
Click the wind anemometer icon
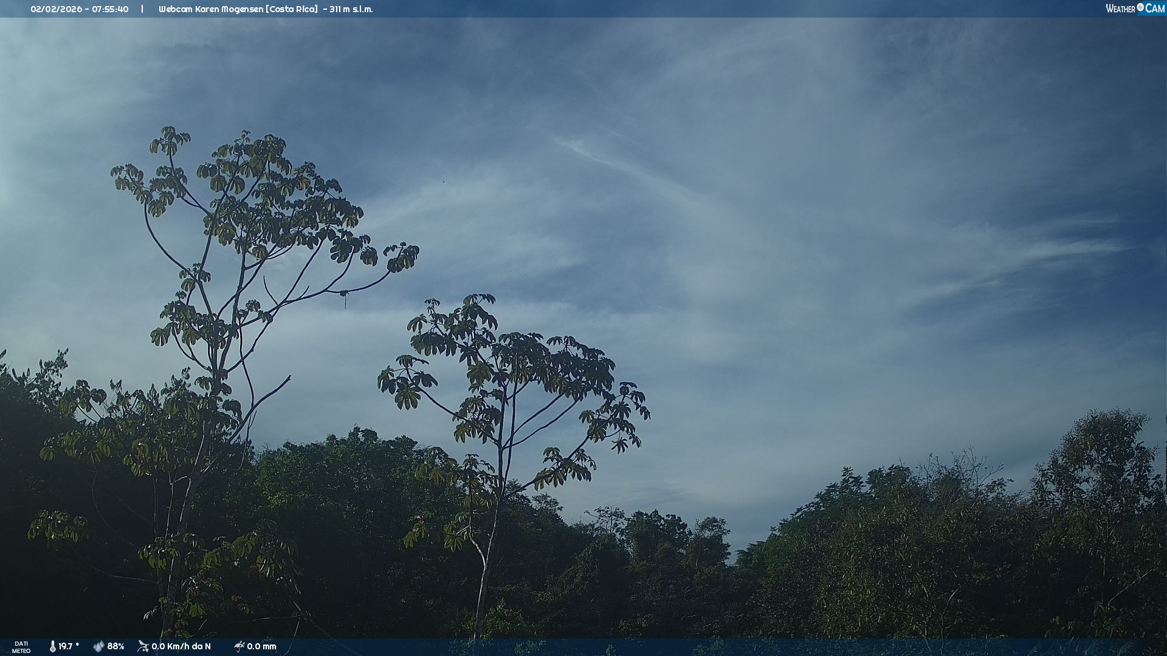pyautogui.click(x=143, y=646)
